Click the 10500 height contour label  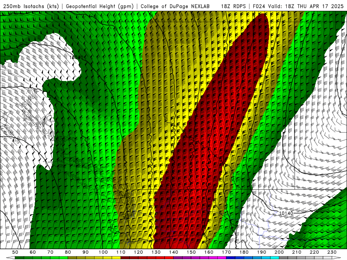[76, 58]
